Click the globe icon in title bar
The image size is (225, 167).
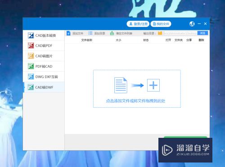coord(192,24)
